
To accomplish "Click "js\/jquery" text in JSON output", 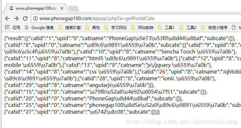I will coord(159,65).
